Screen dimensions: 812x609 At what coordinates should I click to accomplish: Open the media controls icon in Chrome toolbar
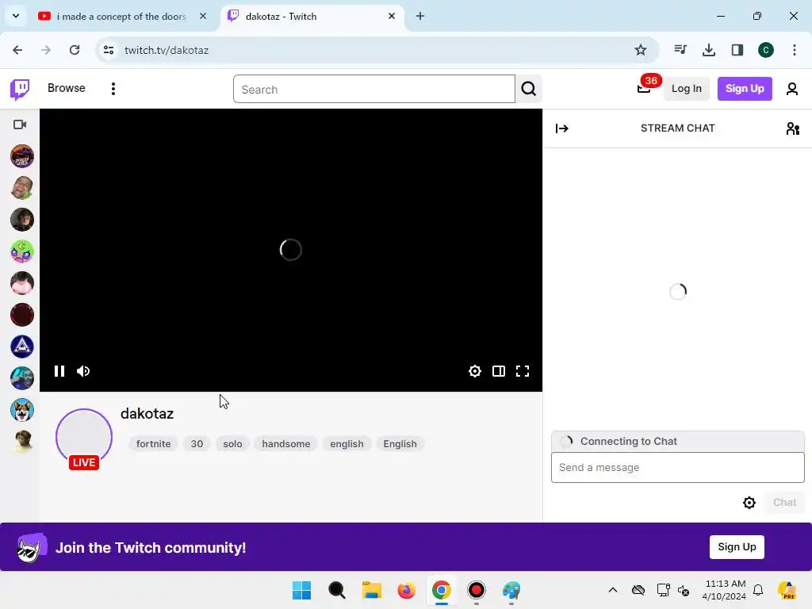point(680,50)
